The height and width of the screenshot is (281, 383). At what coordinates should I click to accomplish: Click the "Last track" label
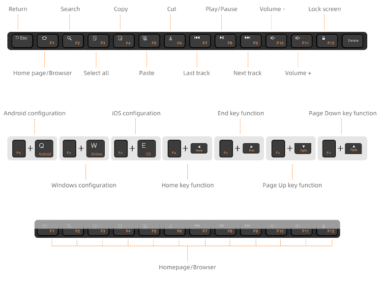coord(196,73)
